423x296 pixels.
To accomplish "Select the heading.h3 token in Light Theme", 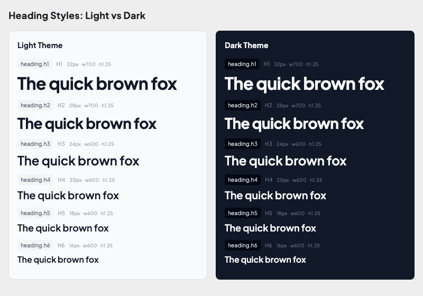I will 35,144.
